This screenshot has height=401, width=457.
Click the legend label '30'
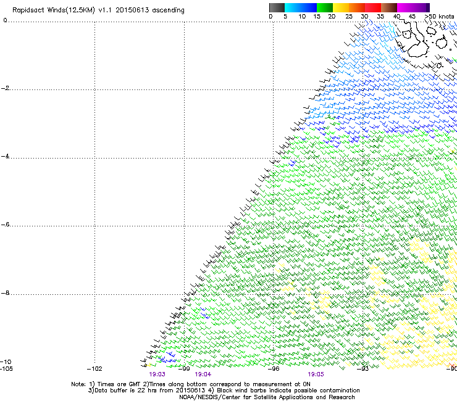click(364, 17)
